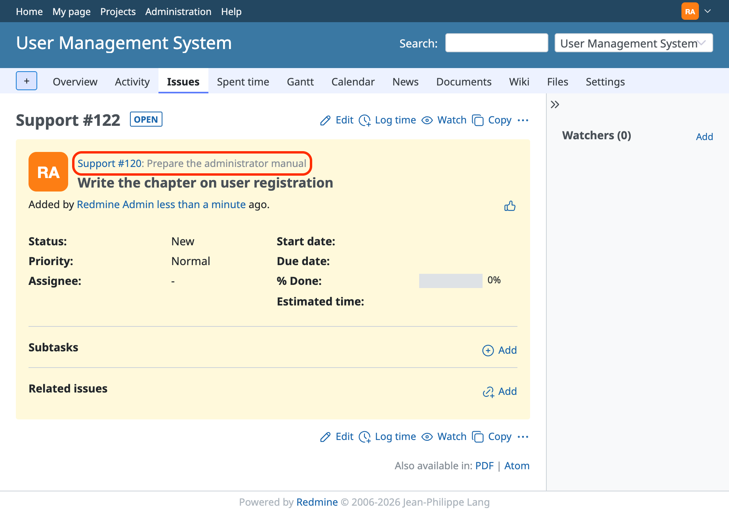729x512 pixels.
Task: Add a watcher via Watchers Add link
Action: coord(704,137)
